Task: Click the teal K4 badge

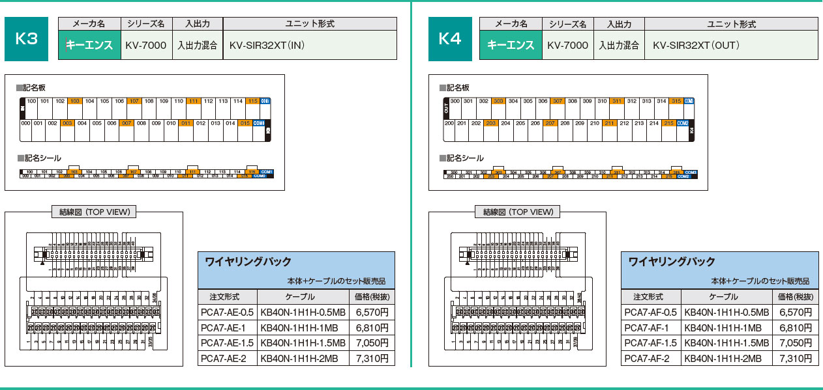Action: (450, 39)
